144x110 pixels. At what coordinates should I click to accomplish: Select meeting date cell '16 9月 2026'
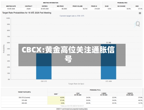11,9
